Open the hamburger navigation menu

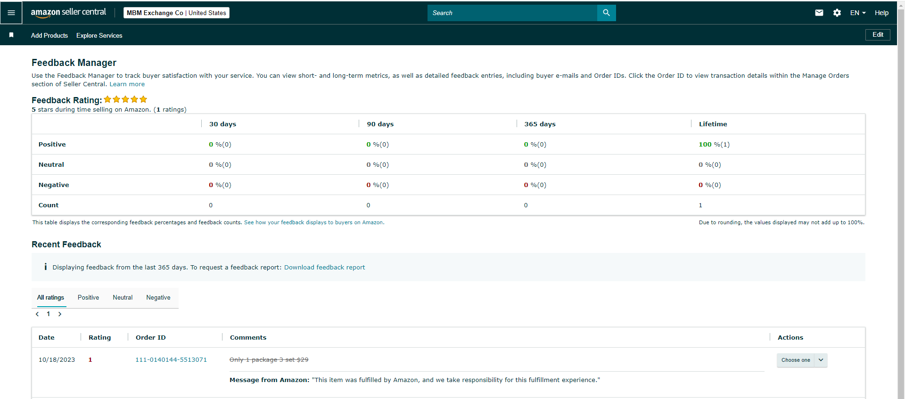coord(11,13)
